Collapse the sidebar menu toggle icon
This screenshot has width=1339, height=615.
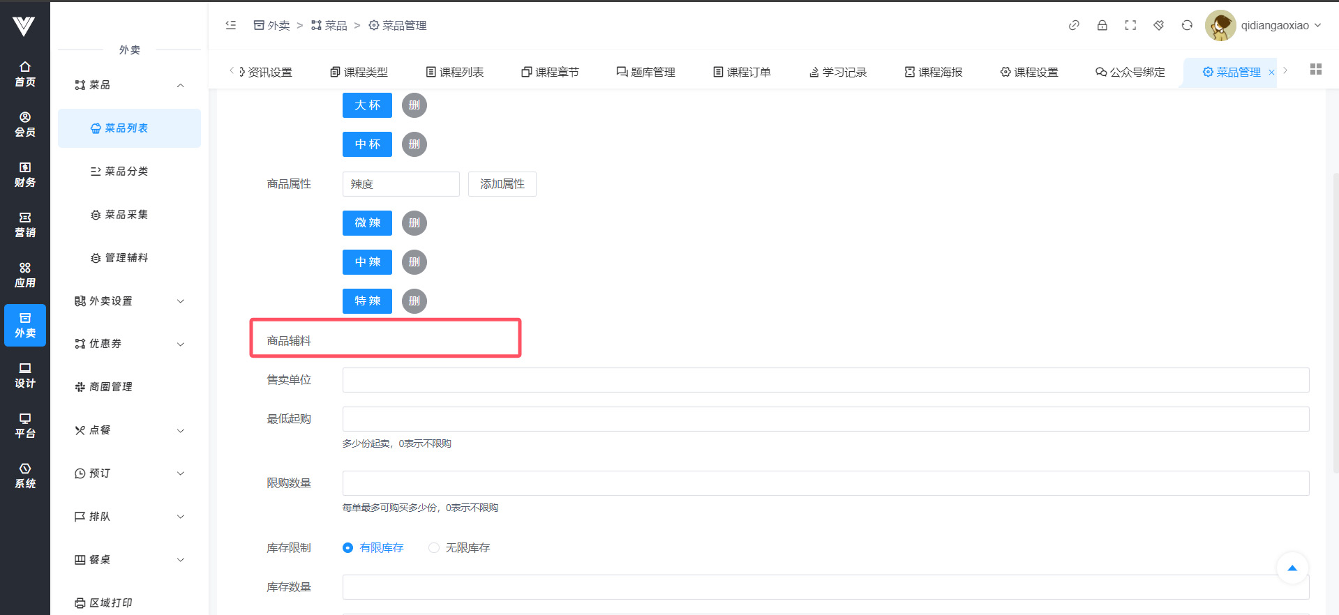tap(231, 25)
